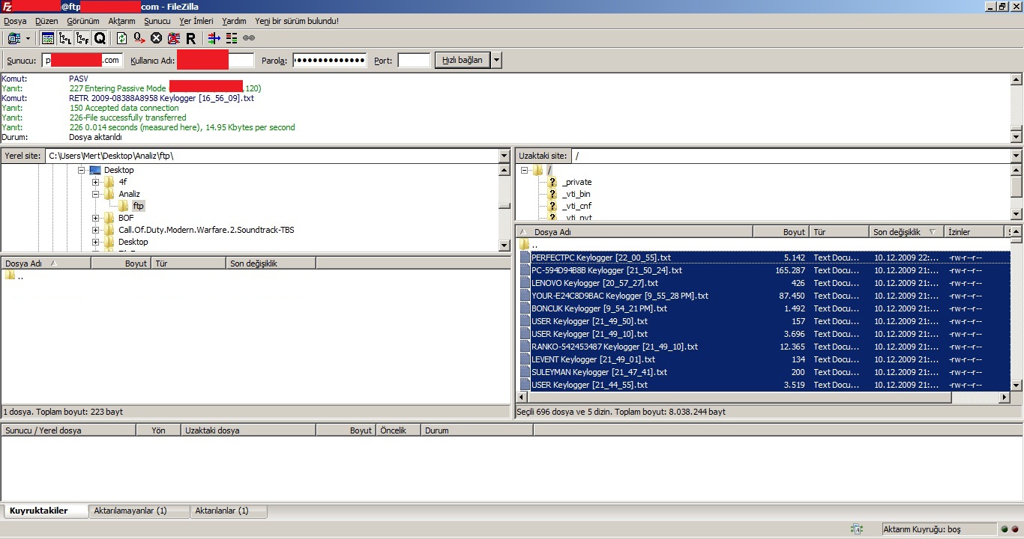Sort remote files by Dosya Adı column

(x=635, y=232)
